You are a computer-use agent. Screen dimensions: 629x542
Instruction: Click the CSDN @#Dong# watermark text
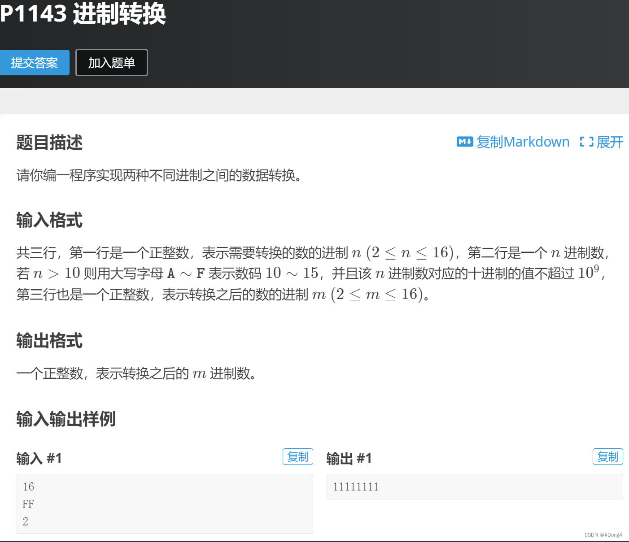(603, 534)
